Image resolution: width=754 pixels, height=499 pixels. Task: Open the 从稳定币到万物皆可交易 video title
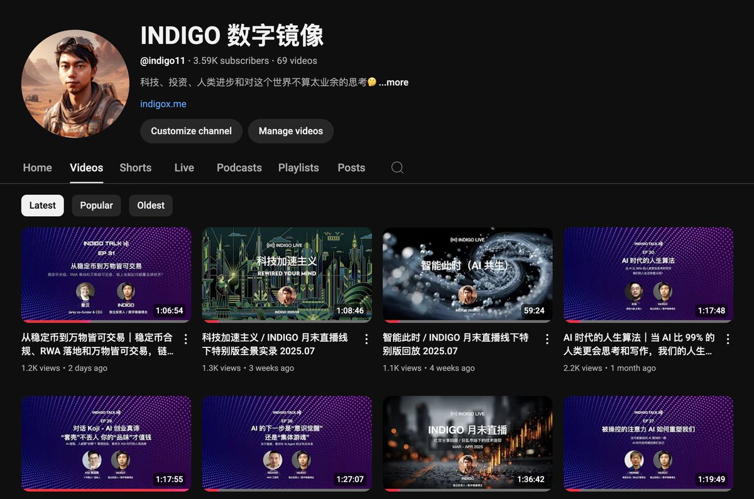(x=98, y=344)
